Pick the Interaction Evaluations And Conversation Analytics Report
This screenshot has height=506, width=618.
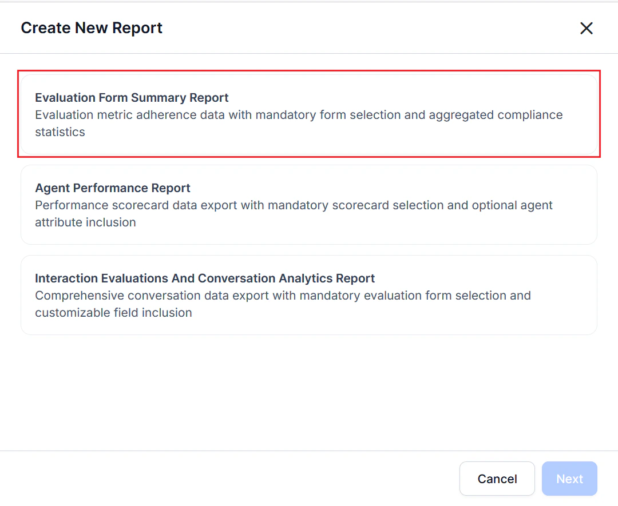[309, 295]
